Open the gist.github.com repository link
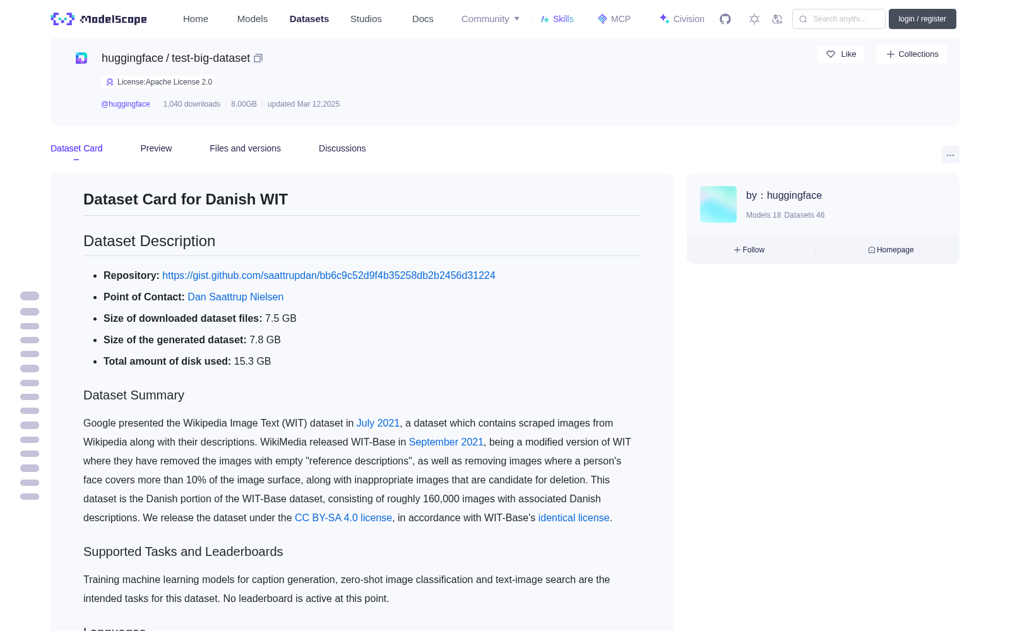The image size is (1010, 631). pyautogui.click(x=329, y=276)
